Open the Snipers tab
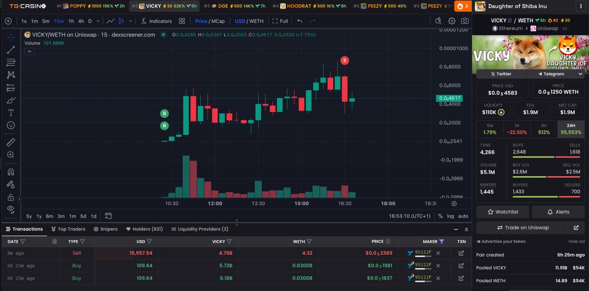Screen dimensions: 589x291 (105, 229)
